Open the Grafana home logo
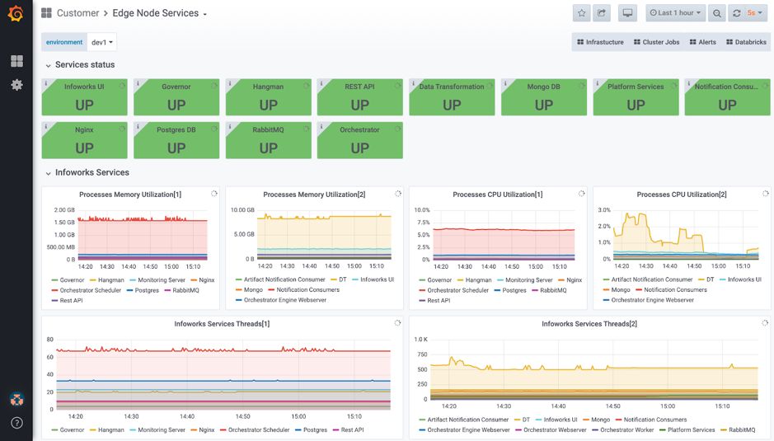774x441 pixels. point(16,13)
